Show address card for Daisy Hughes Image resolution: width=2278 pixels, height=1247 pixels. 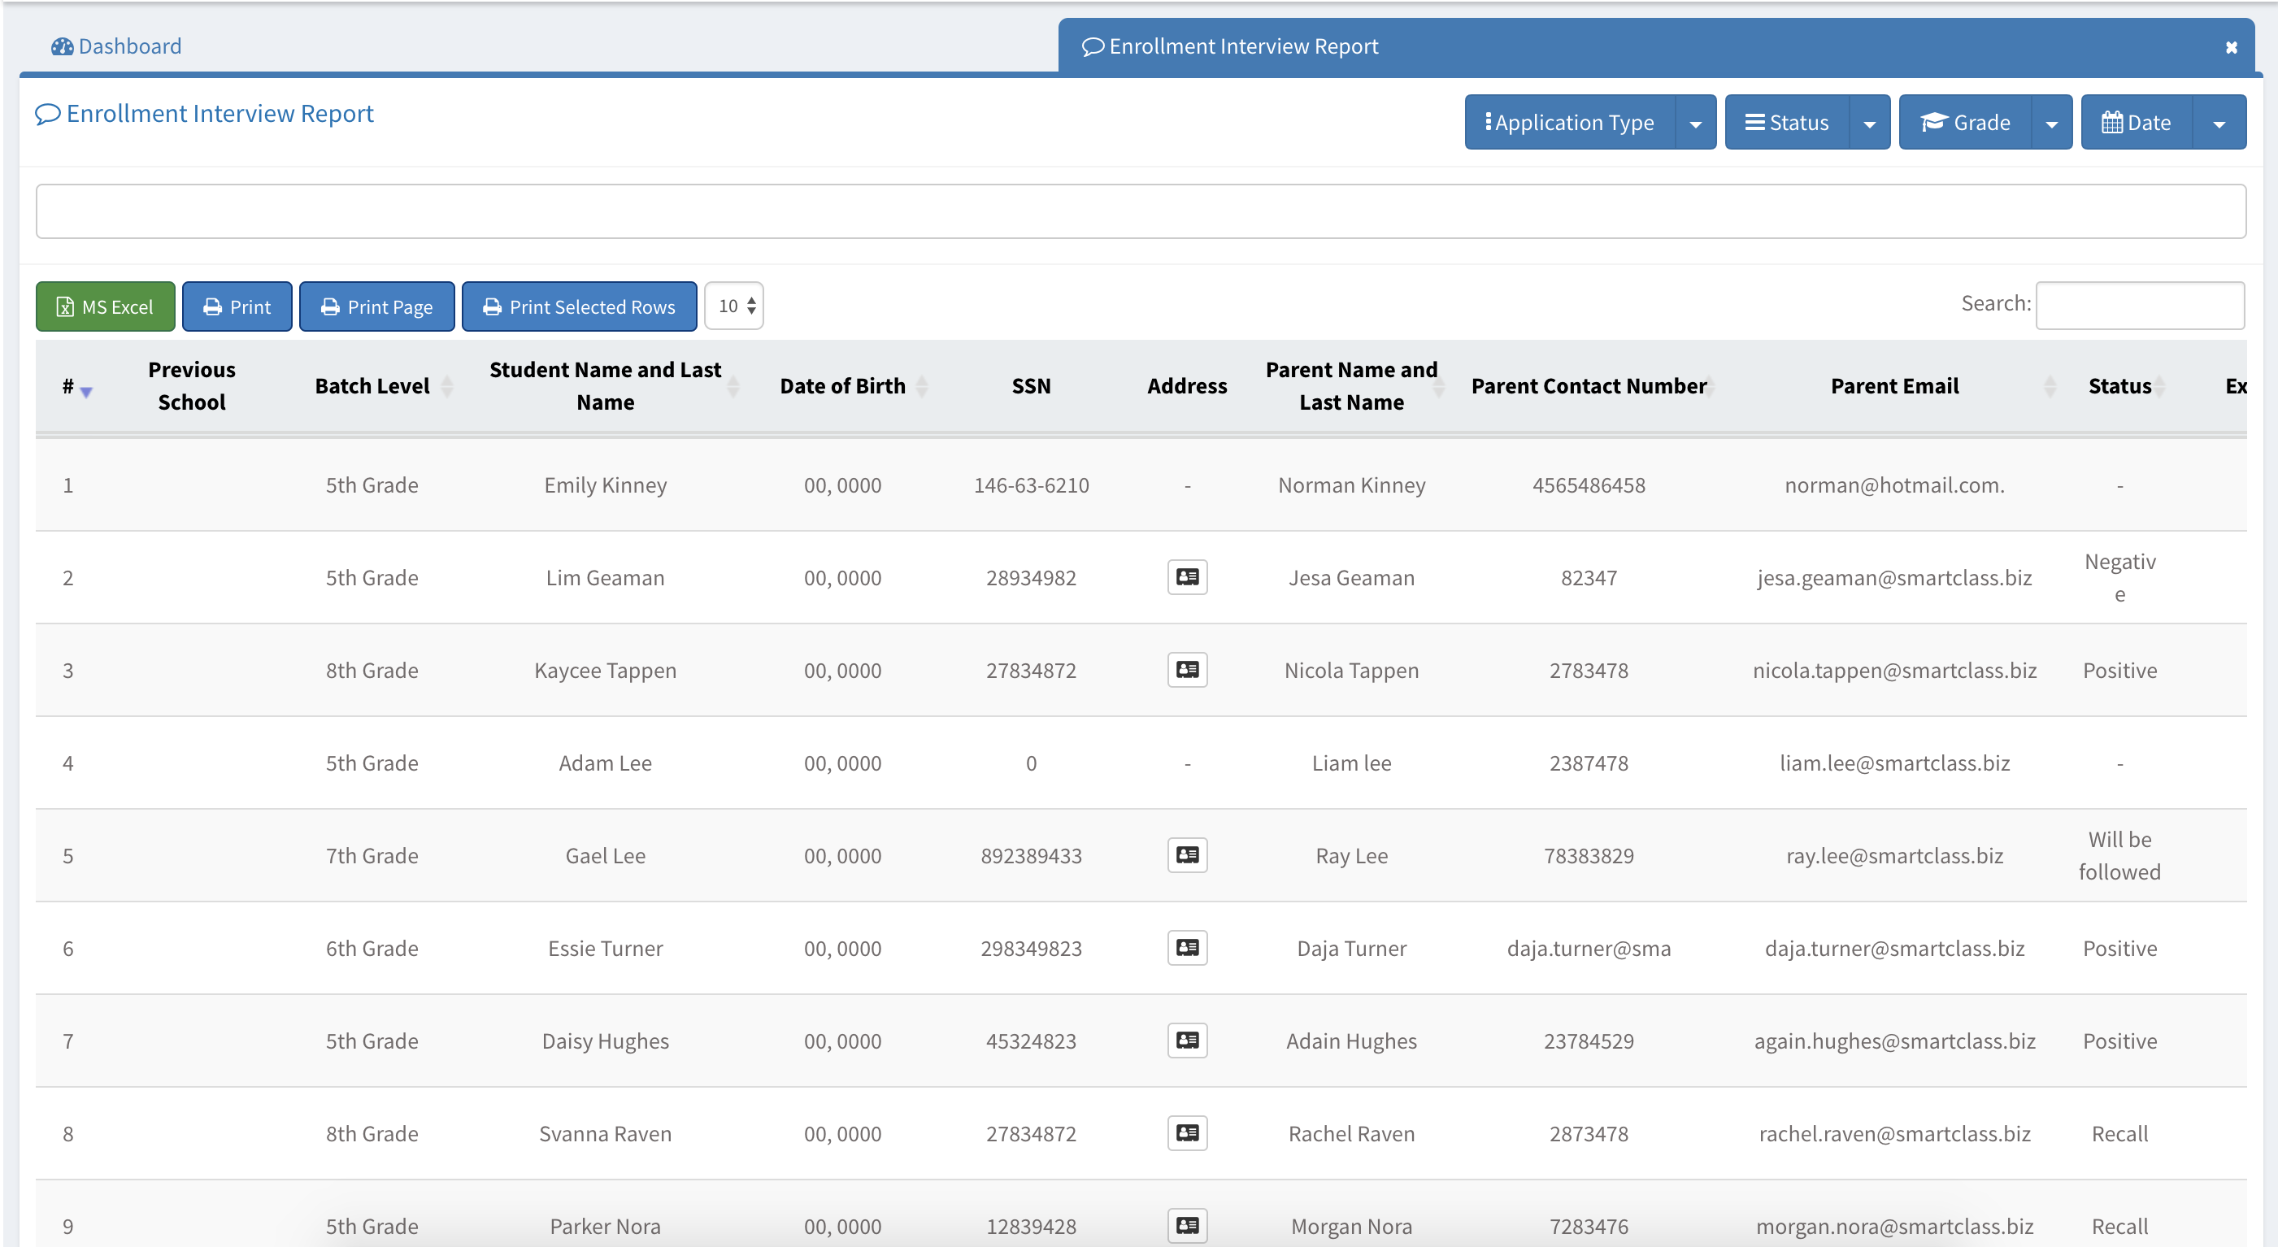1187,1041
